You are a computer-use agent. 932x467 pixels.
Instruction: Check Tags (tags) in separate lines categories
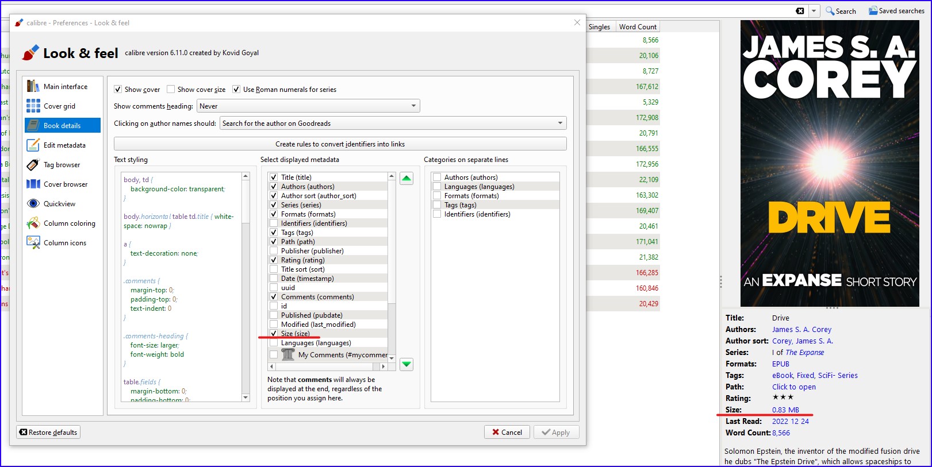437,205
